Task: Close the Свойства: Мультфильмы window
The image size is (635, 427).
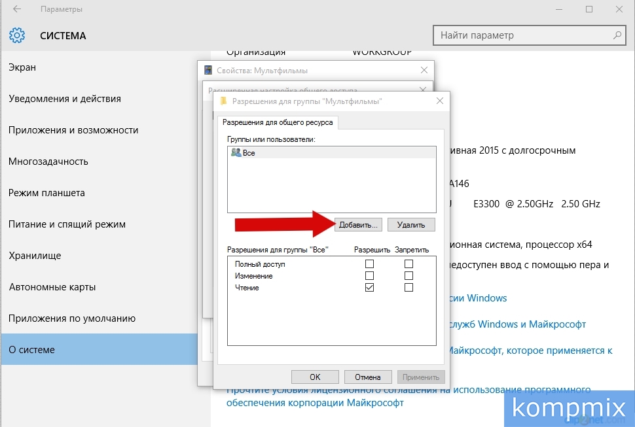Action: pyautogui.click(x=424, y=70)
